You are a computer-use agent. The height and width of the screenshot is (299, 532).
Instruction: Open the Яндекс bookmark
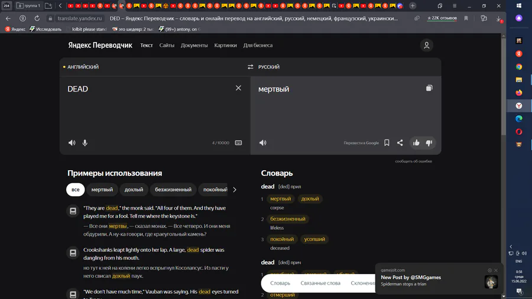15,29
